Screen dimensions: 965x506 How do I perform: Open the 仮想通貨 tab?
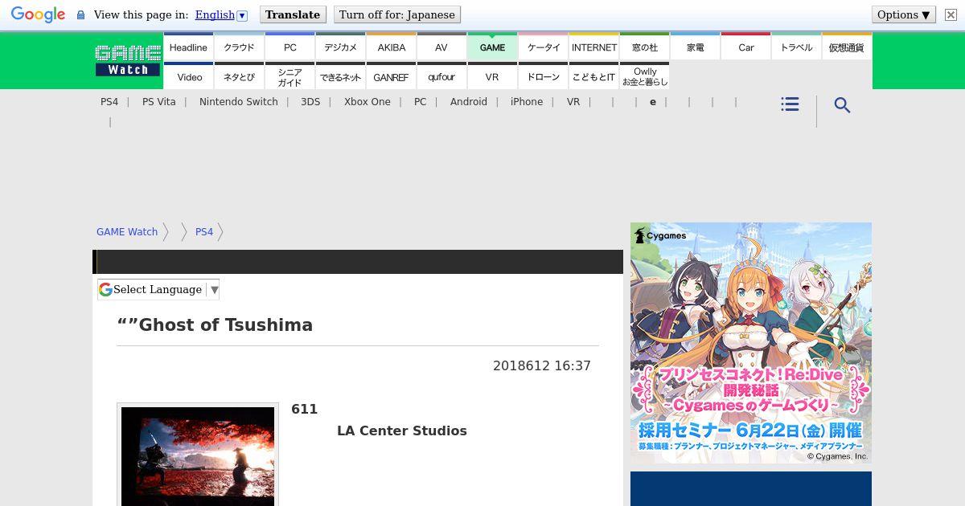click(847, 47)
